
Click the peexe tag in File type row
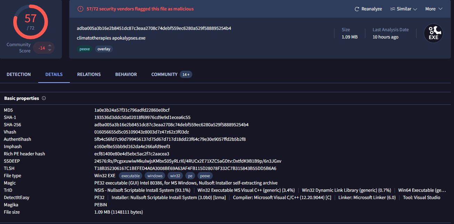pos(205,176)
